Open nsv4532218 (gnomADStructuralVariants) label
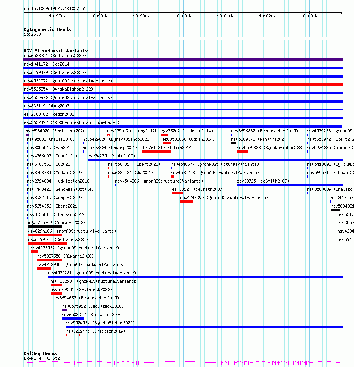354x367 pixels. pyautogui.click(x=215, y=173)
